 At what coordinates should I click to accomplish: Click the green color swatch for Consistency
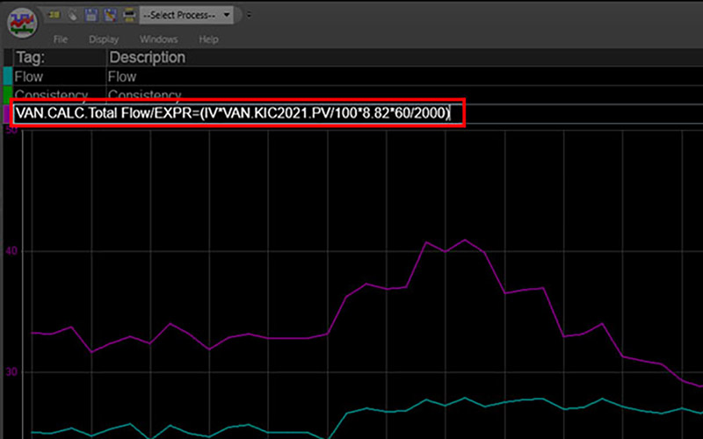click(x=8, y=95)
